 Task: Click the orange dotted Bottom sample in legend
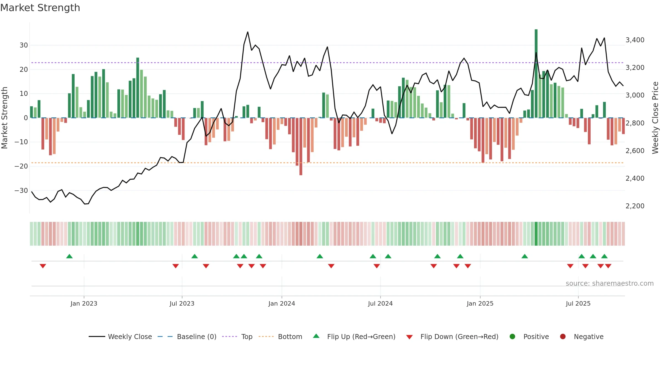coord(266,337)
